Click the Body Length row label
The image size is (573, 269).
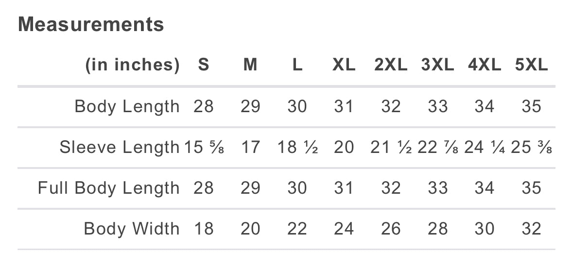[x=127, y=107]
